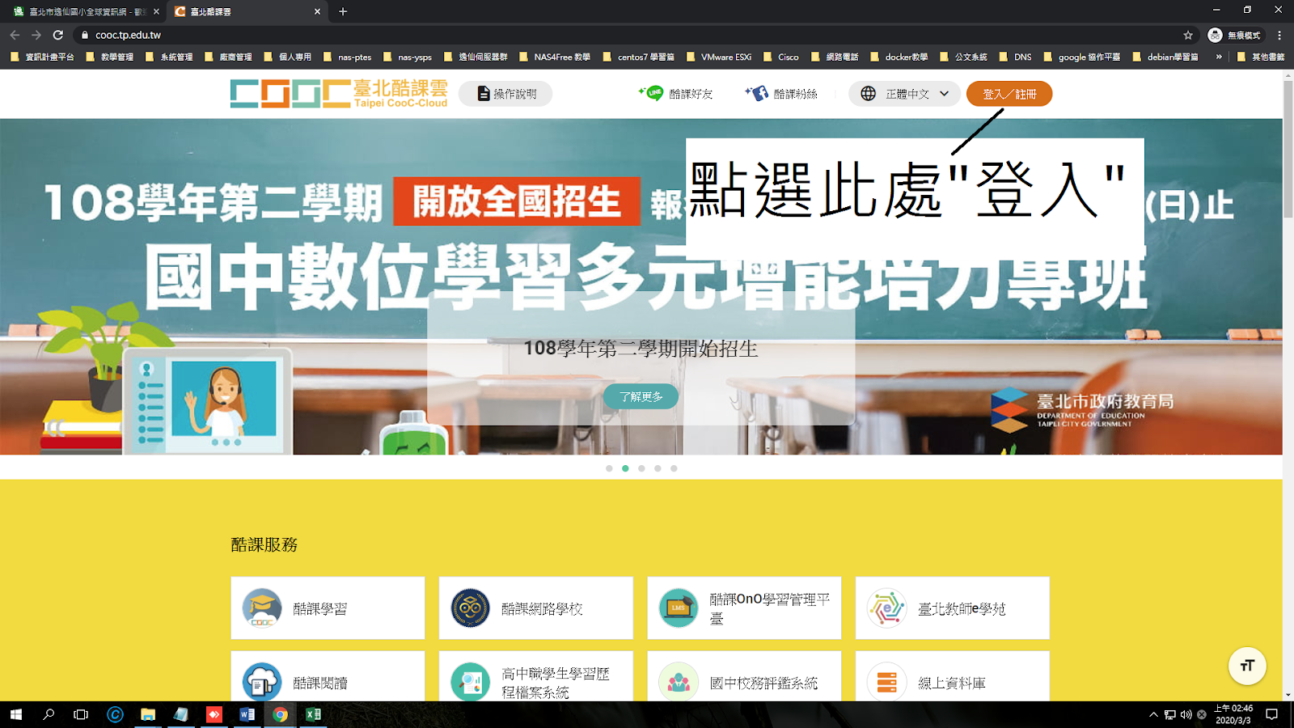Open the Windows Start menu

coord(16,714)
